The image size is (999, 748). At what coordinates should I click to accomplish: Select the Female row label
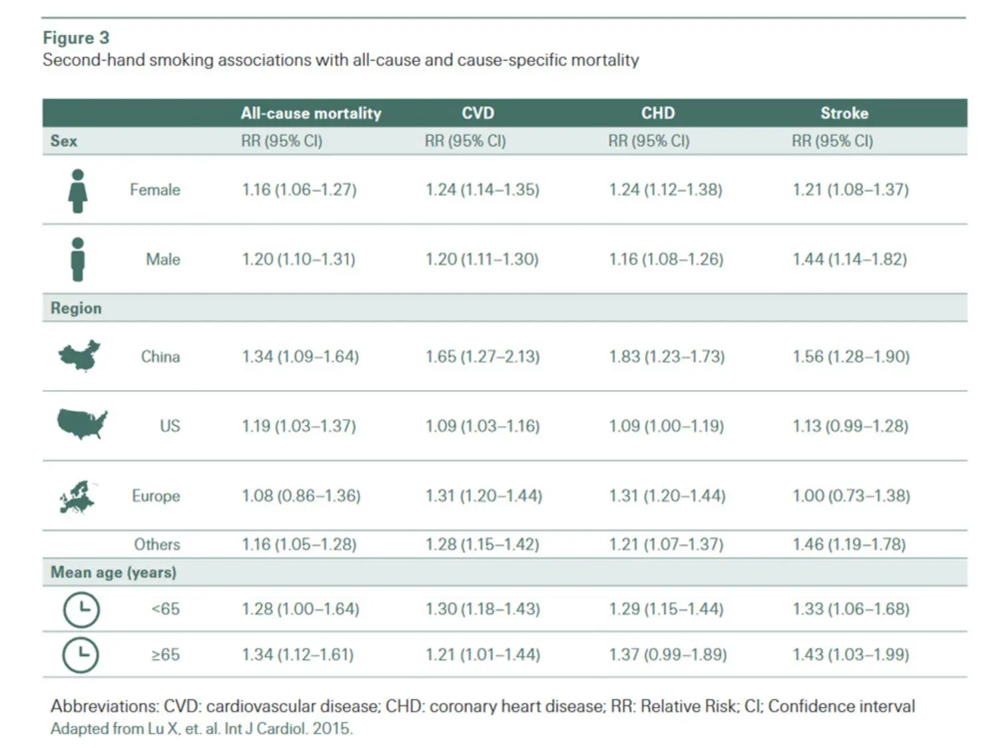pyautogui.click(x=155, y=190)
